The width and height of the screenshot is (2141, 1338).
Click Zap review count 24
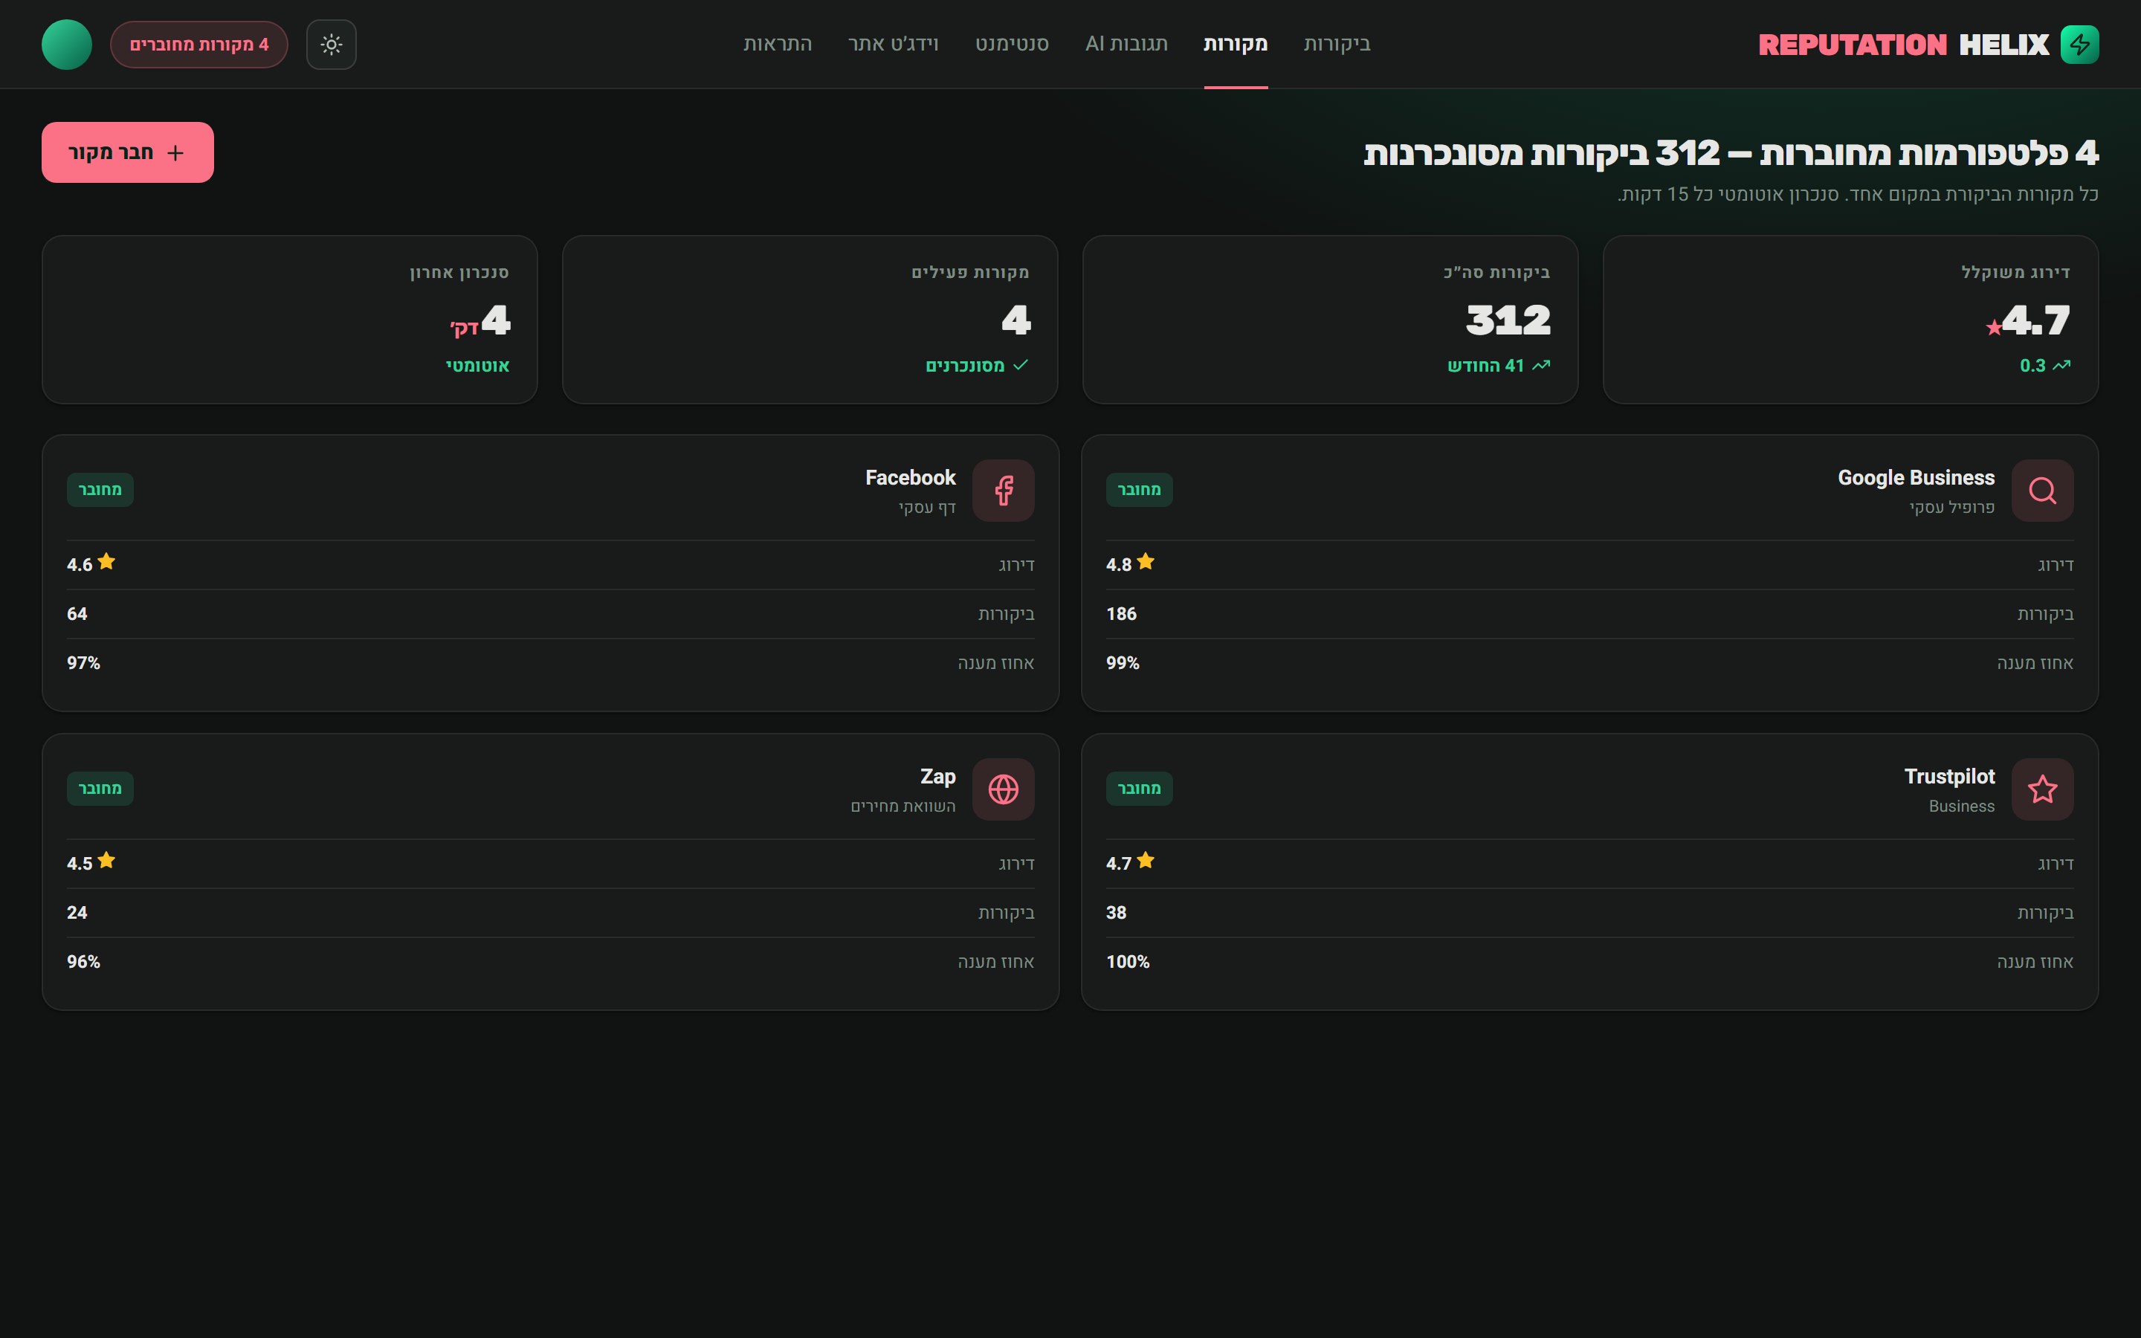77,914
